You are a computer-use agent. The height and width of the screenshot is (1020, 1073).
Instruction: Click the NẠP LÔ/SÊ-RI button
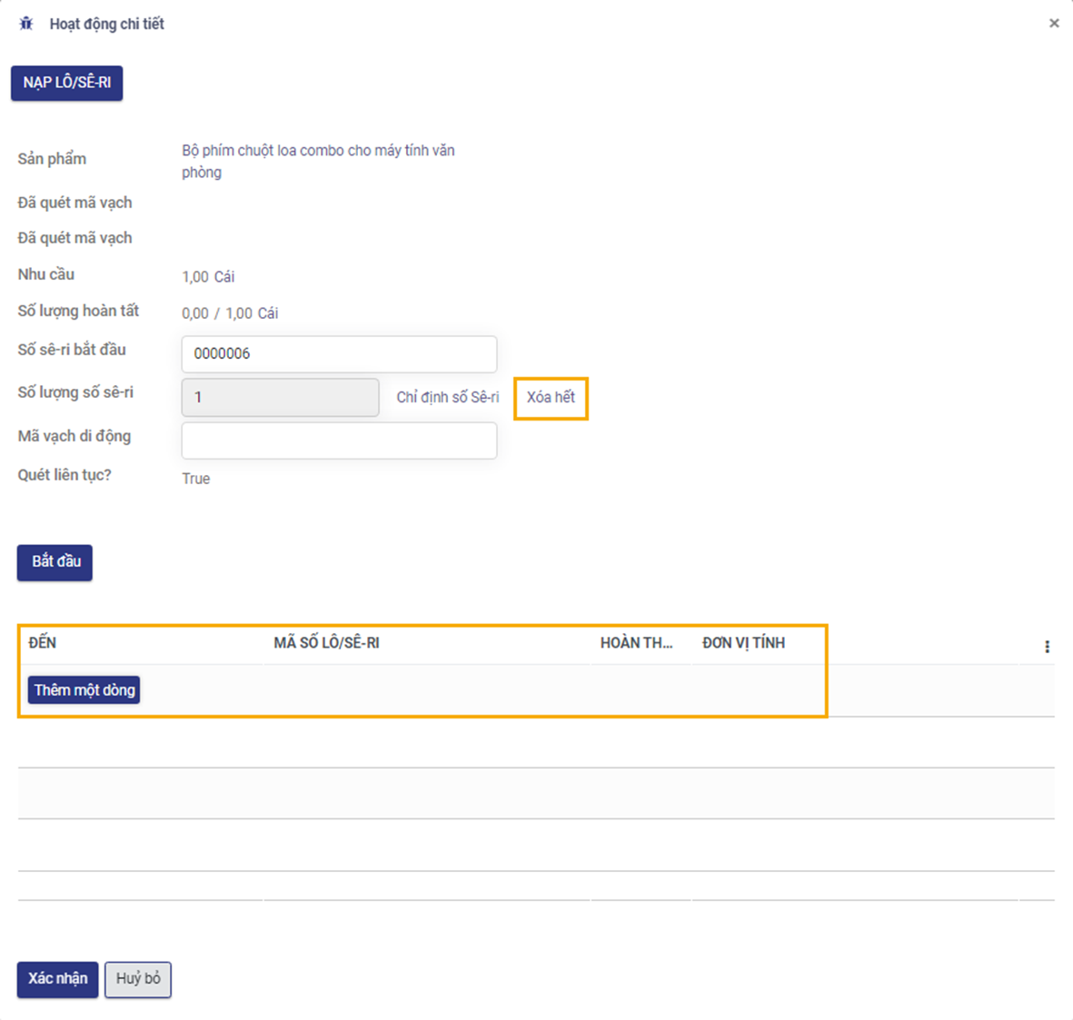[67, 83]
